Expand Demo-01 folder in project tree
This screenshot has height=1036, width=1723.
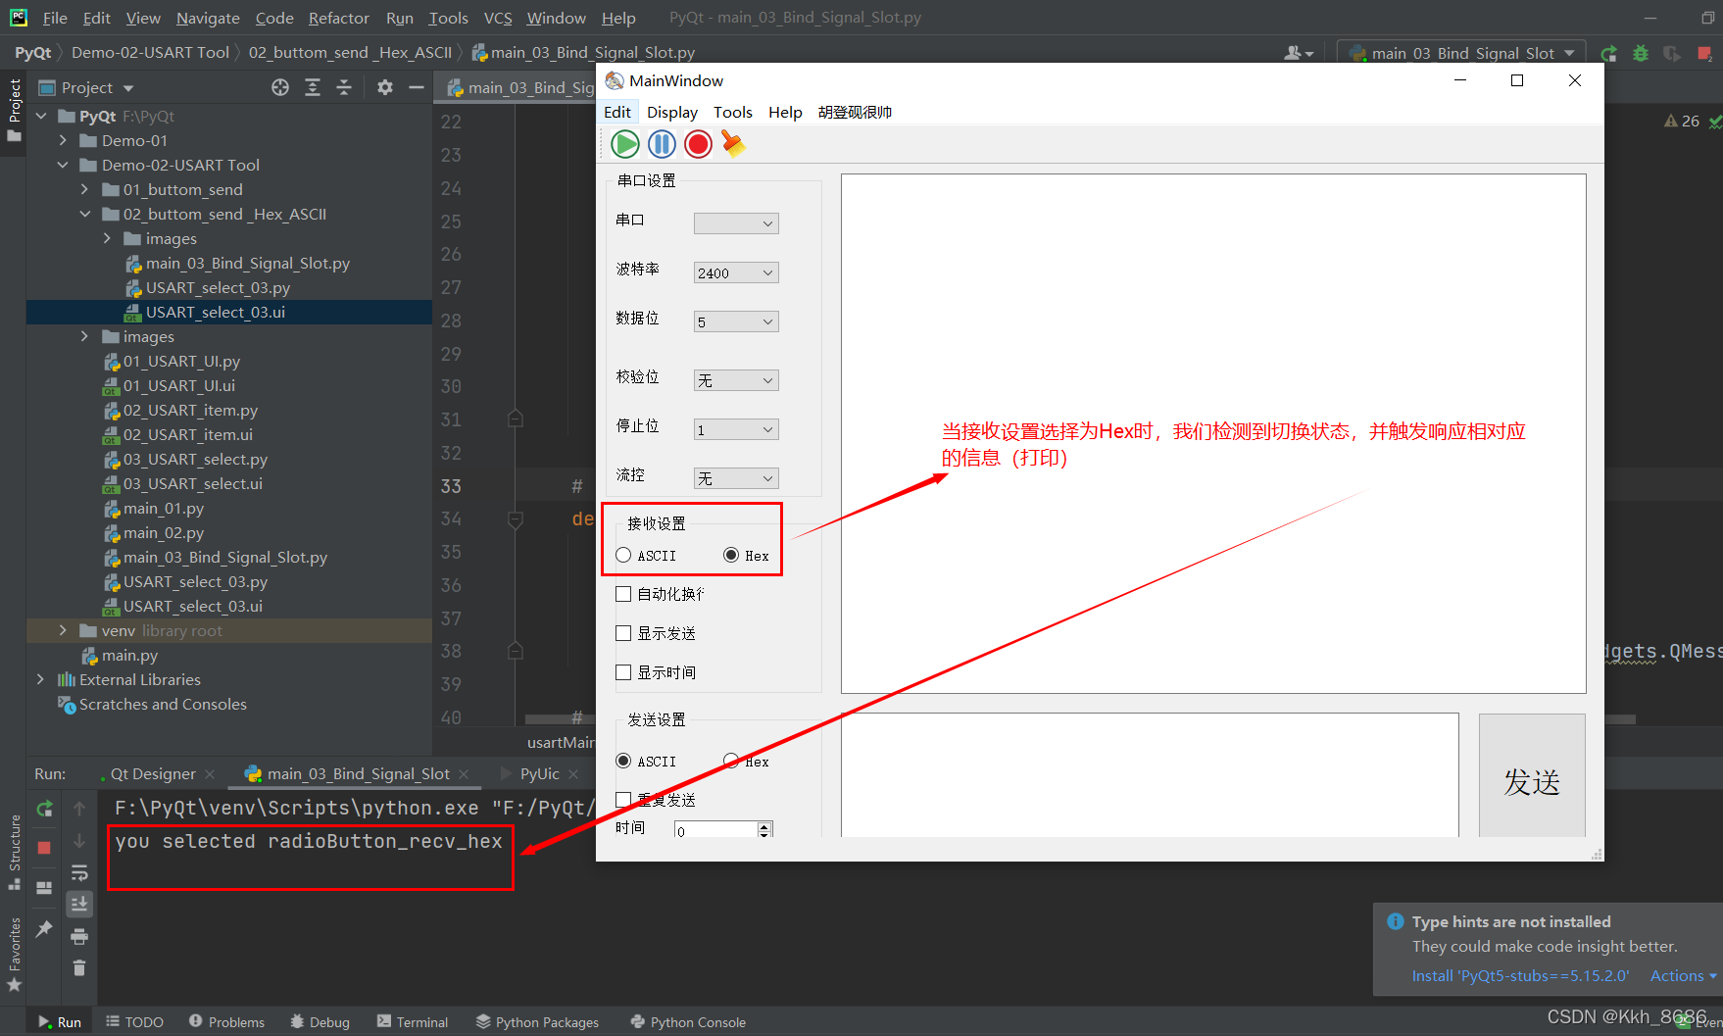[63, 140]
